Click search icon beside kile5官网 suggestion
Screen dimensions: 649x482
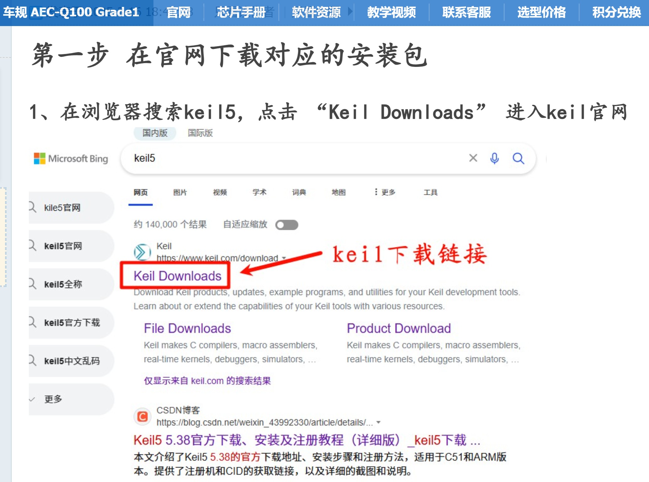[x=32, y=207]
